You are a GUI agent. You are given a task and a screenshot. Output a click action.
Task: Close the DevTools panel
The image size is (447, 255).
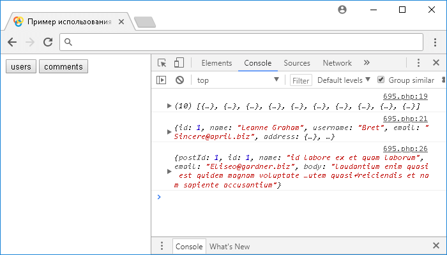pyautogui.click(x=436, y=62)
